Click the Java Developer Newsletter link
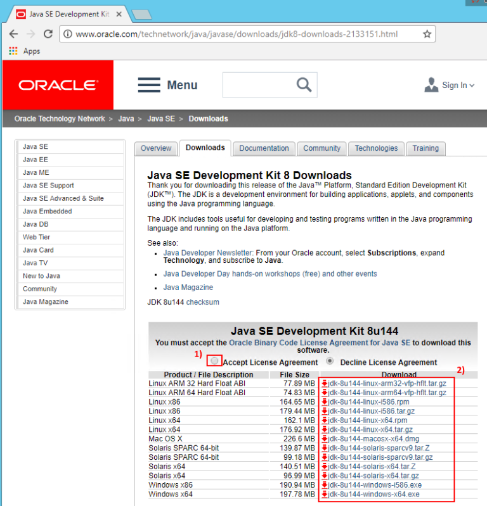Screen dimensions: 487x506 (208, 253)
